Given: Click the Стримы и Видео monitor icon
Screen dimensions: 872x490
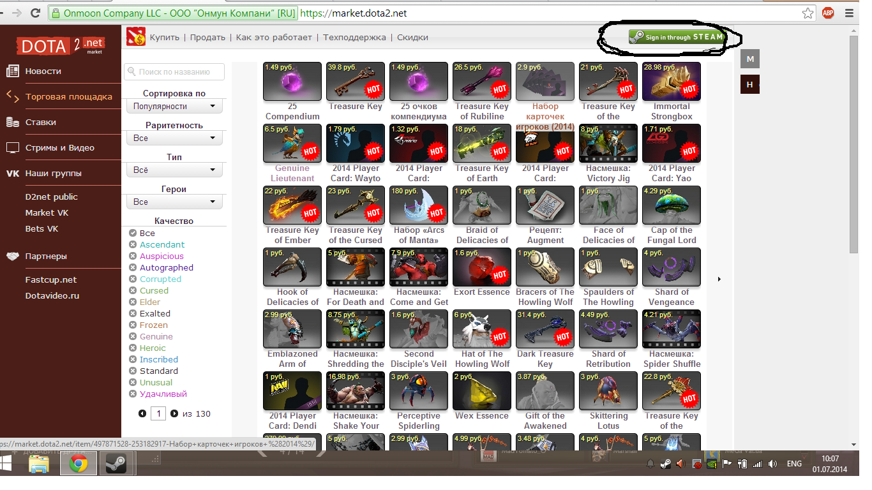Looking at the screenshot, I should (12, 147).
